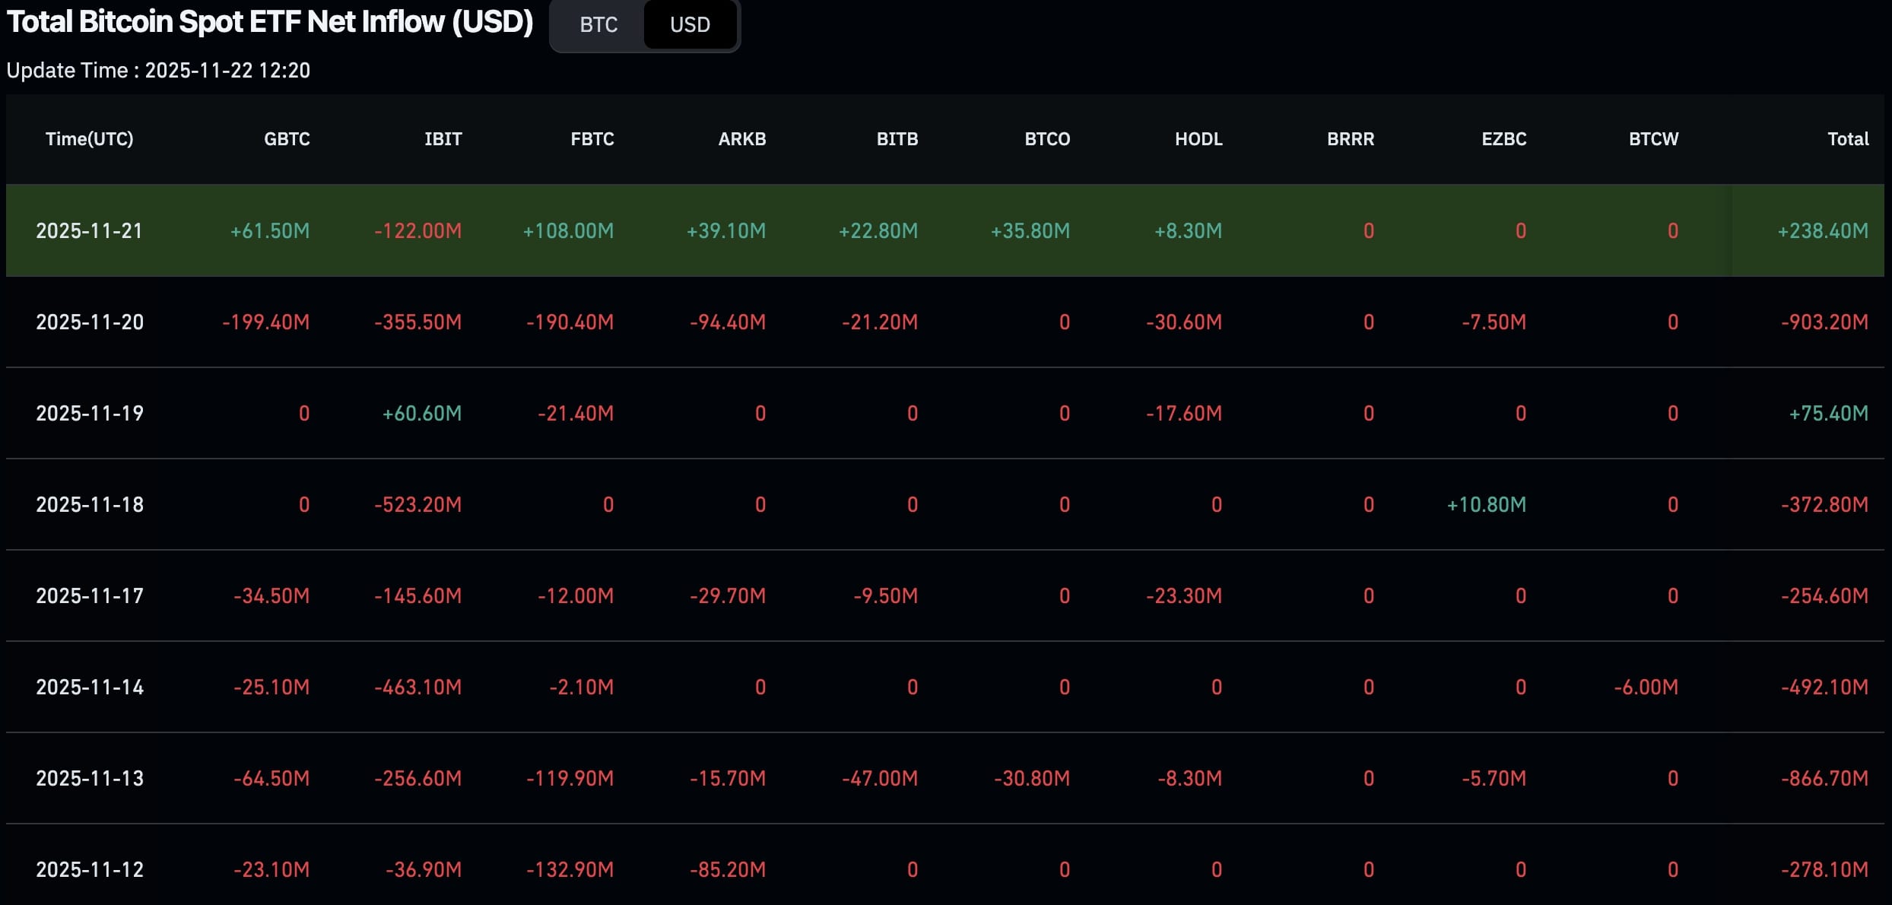This screenshot has height=905, width=1892.
Task: Click the +10.80M EZBC value
Action: [1486, 505]
